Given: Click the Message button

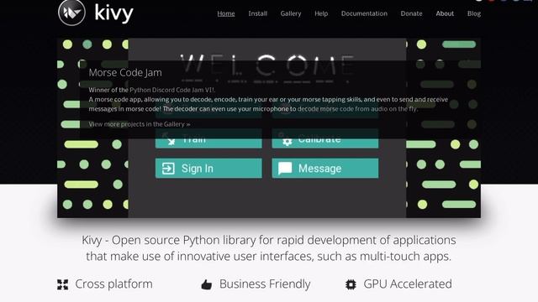Looking at the screenshot, I should (325, 168).
